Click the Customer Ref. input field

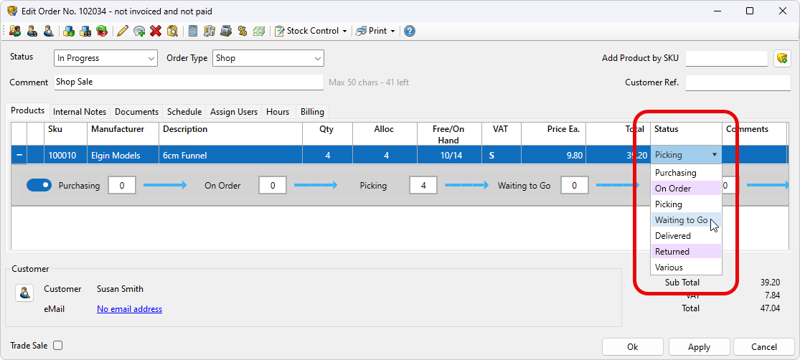tap(737, 82)
